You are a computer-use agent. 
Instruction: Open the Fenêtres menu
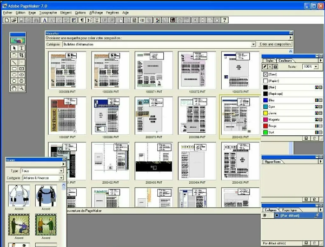coord(112,12)
